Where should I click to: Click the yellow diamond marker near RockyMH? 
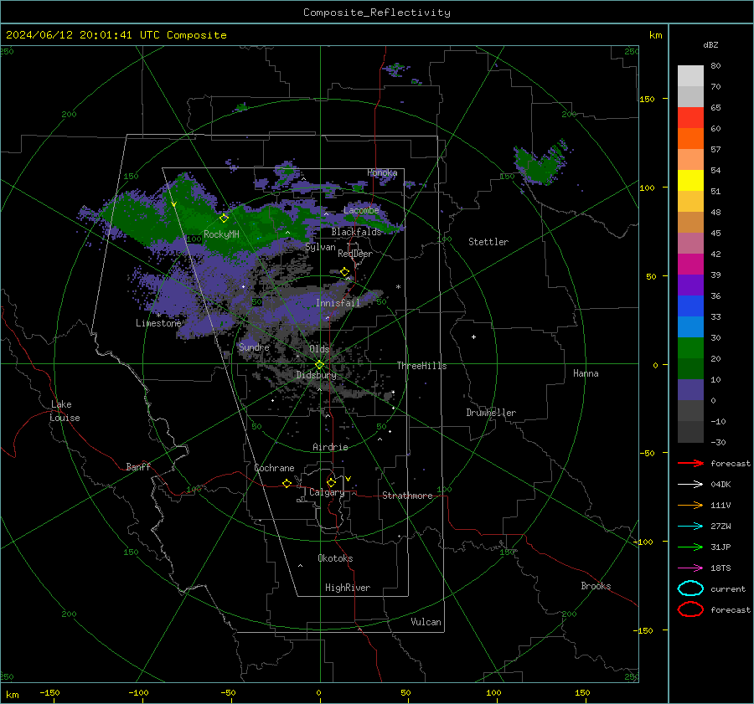point(224,218)
